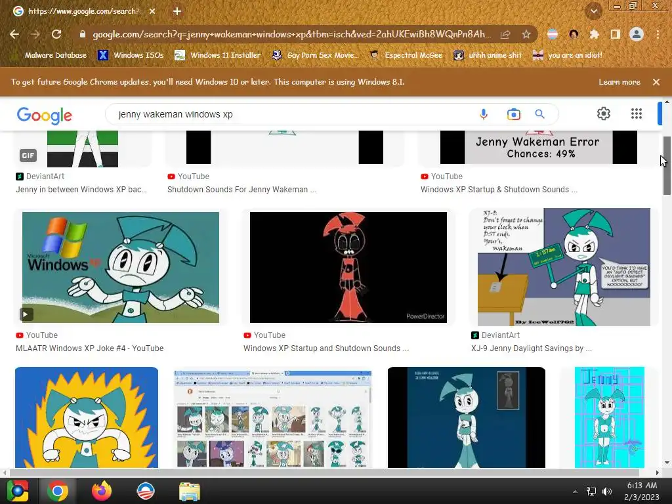The height and width of the screenshot is (504, 672).
Task: Open the Start button on taskbar
Action: (x=18, y=491)
